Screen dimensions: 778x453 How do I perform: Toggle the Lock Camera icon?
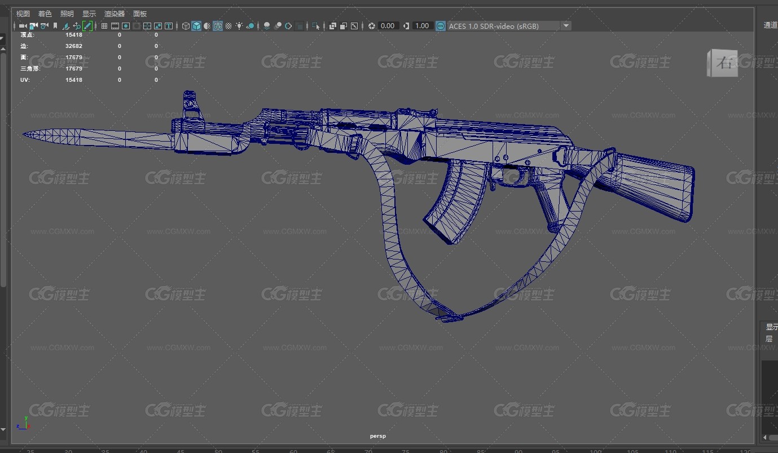33,26
